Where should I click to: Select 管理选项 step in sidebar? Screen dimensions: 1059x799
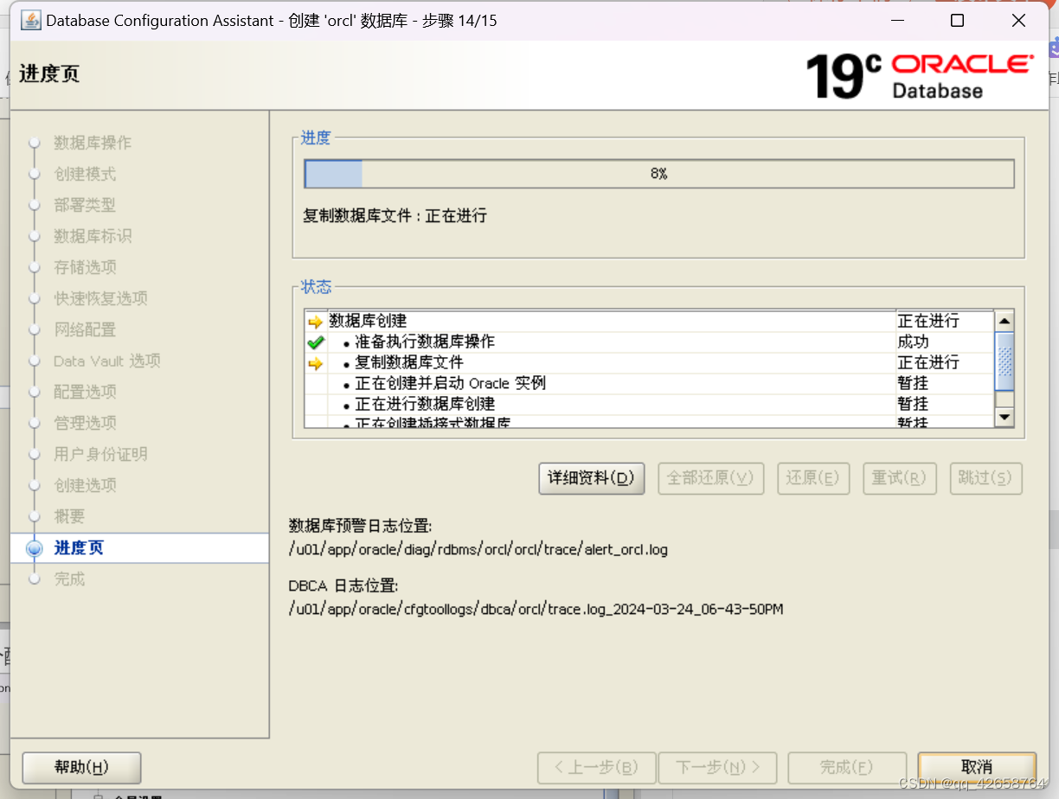click(x=85, y=423)
